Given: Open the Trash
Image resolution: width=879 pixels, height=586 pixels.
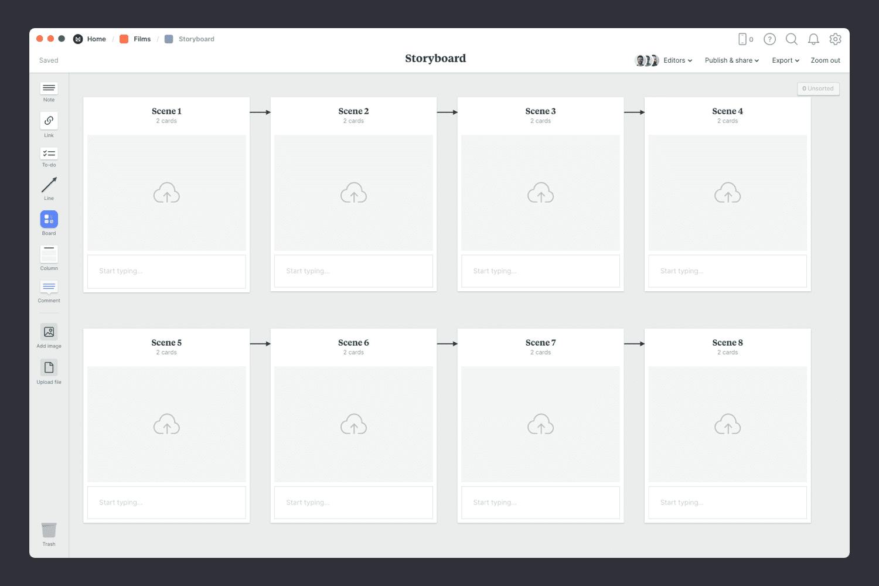Looking at the screenshot, I should (x=49, y=530).
